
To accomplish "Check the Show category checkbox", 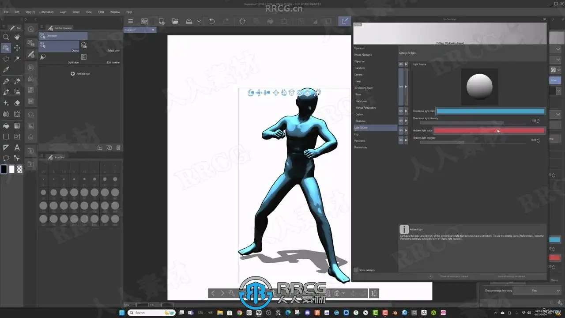I will tap(356, 270).
